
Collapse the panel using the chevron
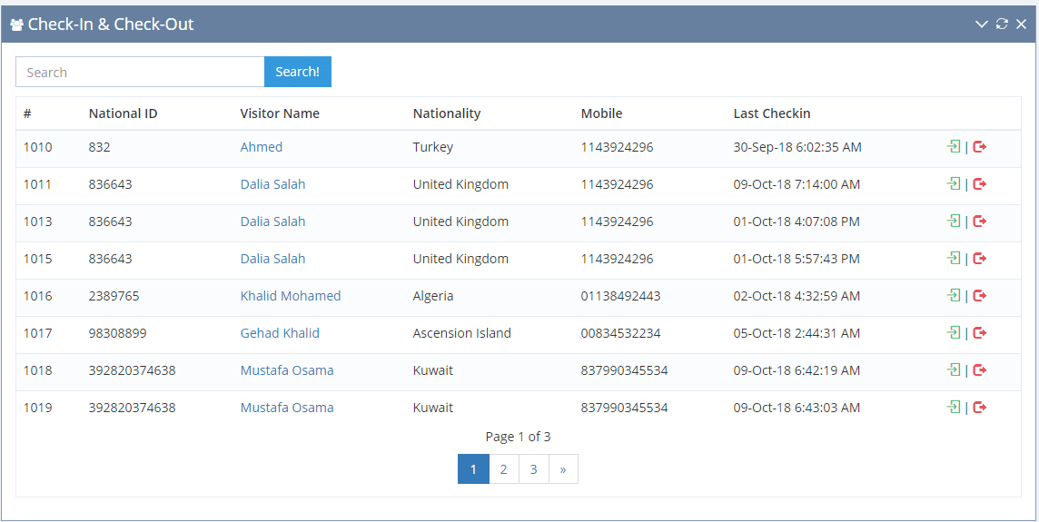point(982,25)
